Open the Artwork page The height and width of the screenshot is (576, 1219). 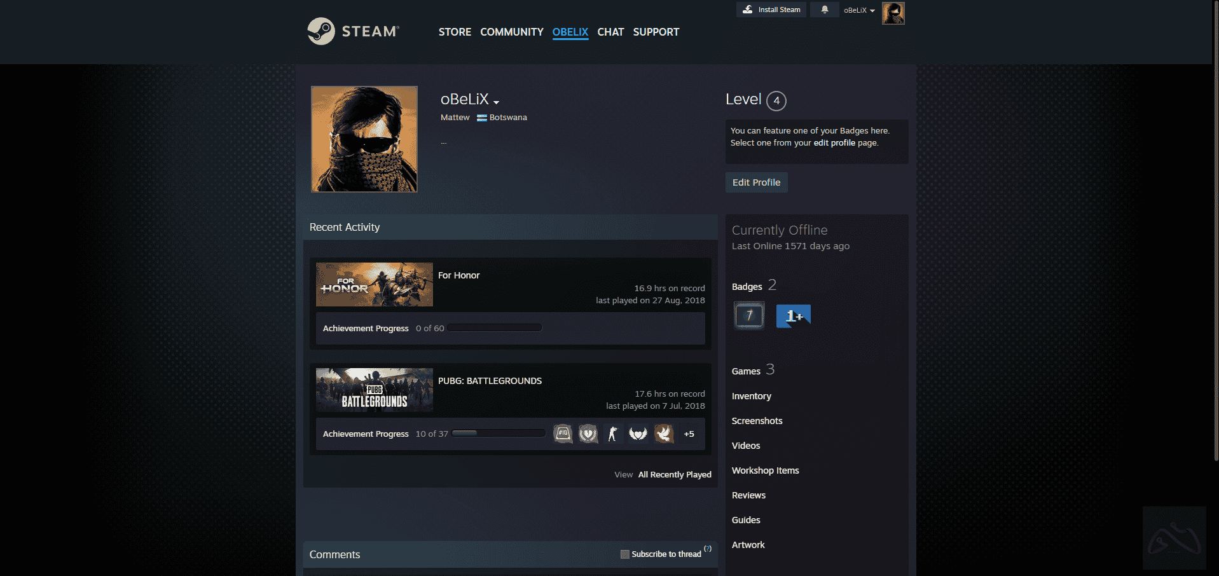[748, 545]
